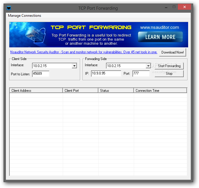The image size is (199, 188).
Task: Click the TCP PORT FORWARDING banner title
Action: (x=91, y=27)
